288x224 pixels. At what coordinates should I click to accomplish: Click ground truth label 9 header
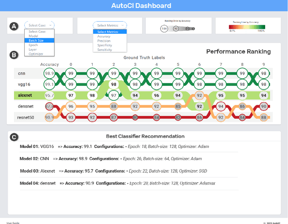[x=264, y=64]
